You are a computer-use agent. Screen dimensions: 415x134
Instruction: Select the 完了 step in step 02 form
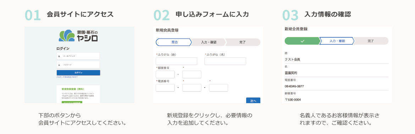242,42
